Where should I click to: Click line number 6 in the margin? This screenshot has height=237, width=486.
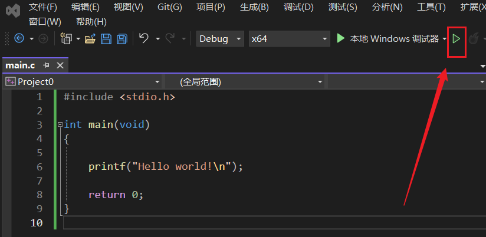40,167
